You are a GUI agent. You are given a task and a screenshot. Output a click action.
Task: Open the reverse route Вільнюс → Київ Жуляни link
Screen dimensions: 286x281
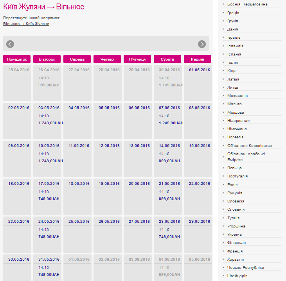tap(26, 24)
